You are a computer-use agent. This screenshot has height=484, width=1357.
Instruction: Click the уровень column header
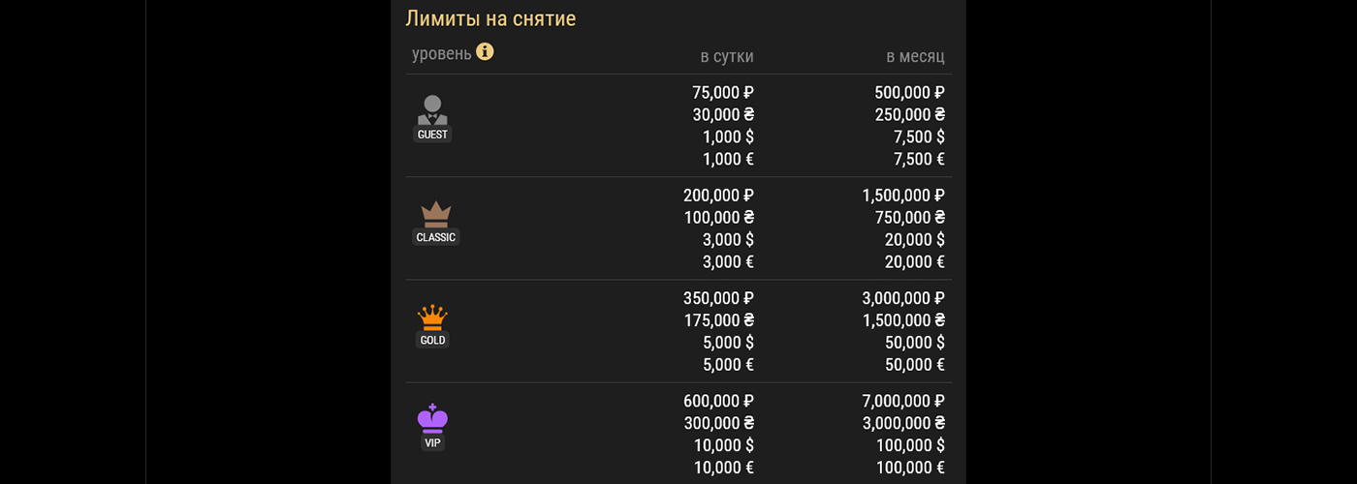click(441, 54)
